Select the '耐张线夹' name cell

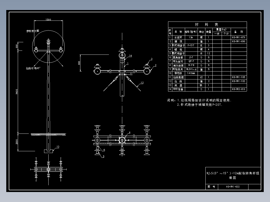click(x=178, y=69)
